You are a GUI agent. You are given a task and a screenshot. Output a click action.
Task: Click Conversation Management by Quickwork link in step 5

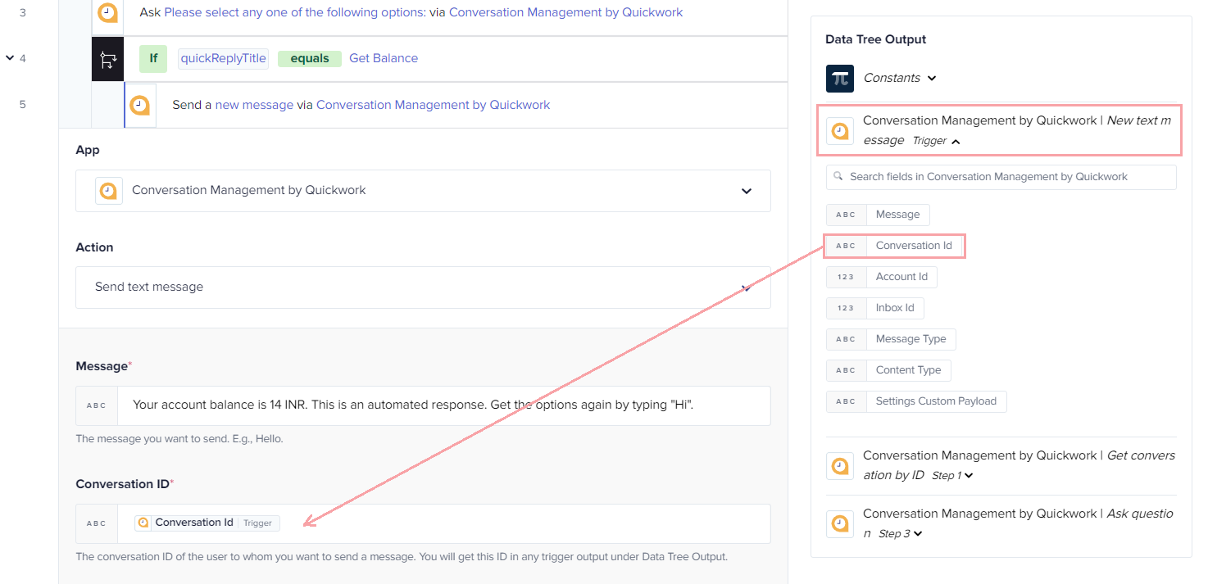coord(433,105)
